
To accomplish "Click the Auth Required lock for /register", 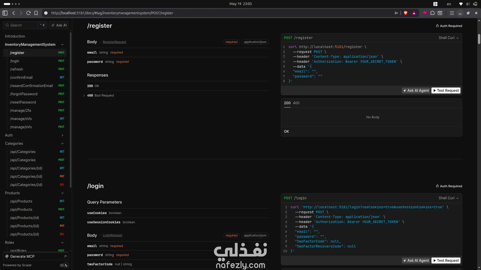I will [x=449, y=26].
